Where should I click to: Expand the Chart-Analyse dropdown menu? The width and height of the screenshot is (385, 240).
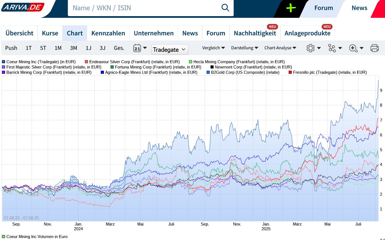click(x=280, y=48)
